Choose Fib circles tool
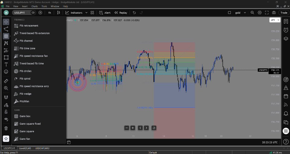This screenshot has width=290, height=154. pyautogui.click(x=39, y=71)
